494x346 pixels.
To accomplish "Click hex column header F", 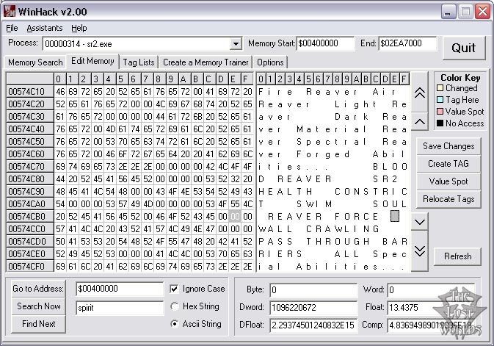I will pos(247,79).
